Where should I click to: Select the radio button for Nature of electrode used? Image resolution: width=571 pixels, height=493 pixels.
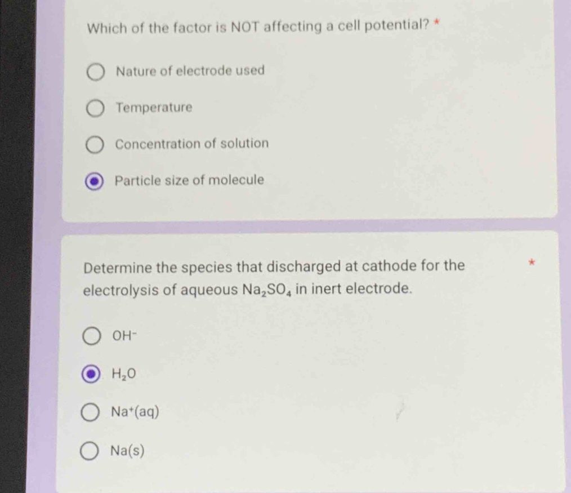pyautogui.click(x=96, y=71)
